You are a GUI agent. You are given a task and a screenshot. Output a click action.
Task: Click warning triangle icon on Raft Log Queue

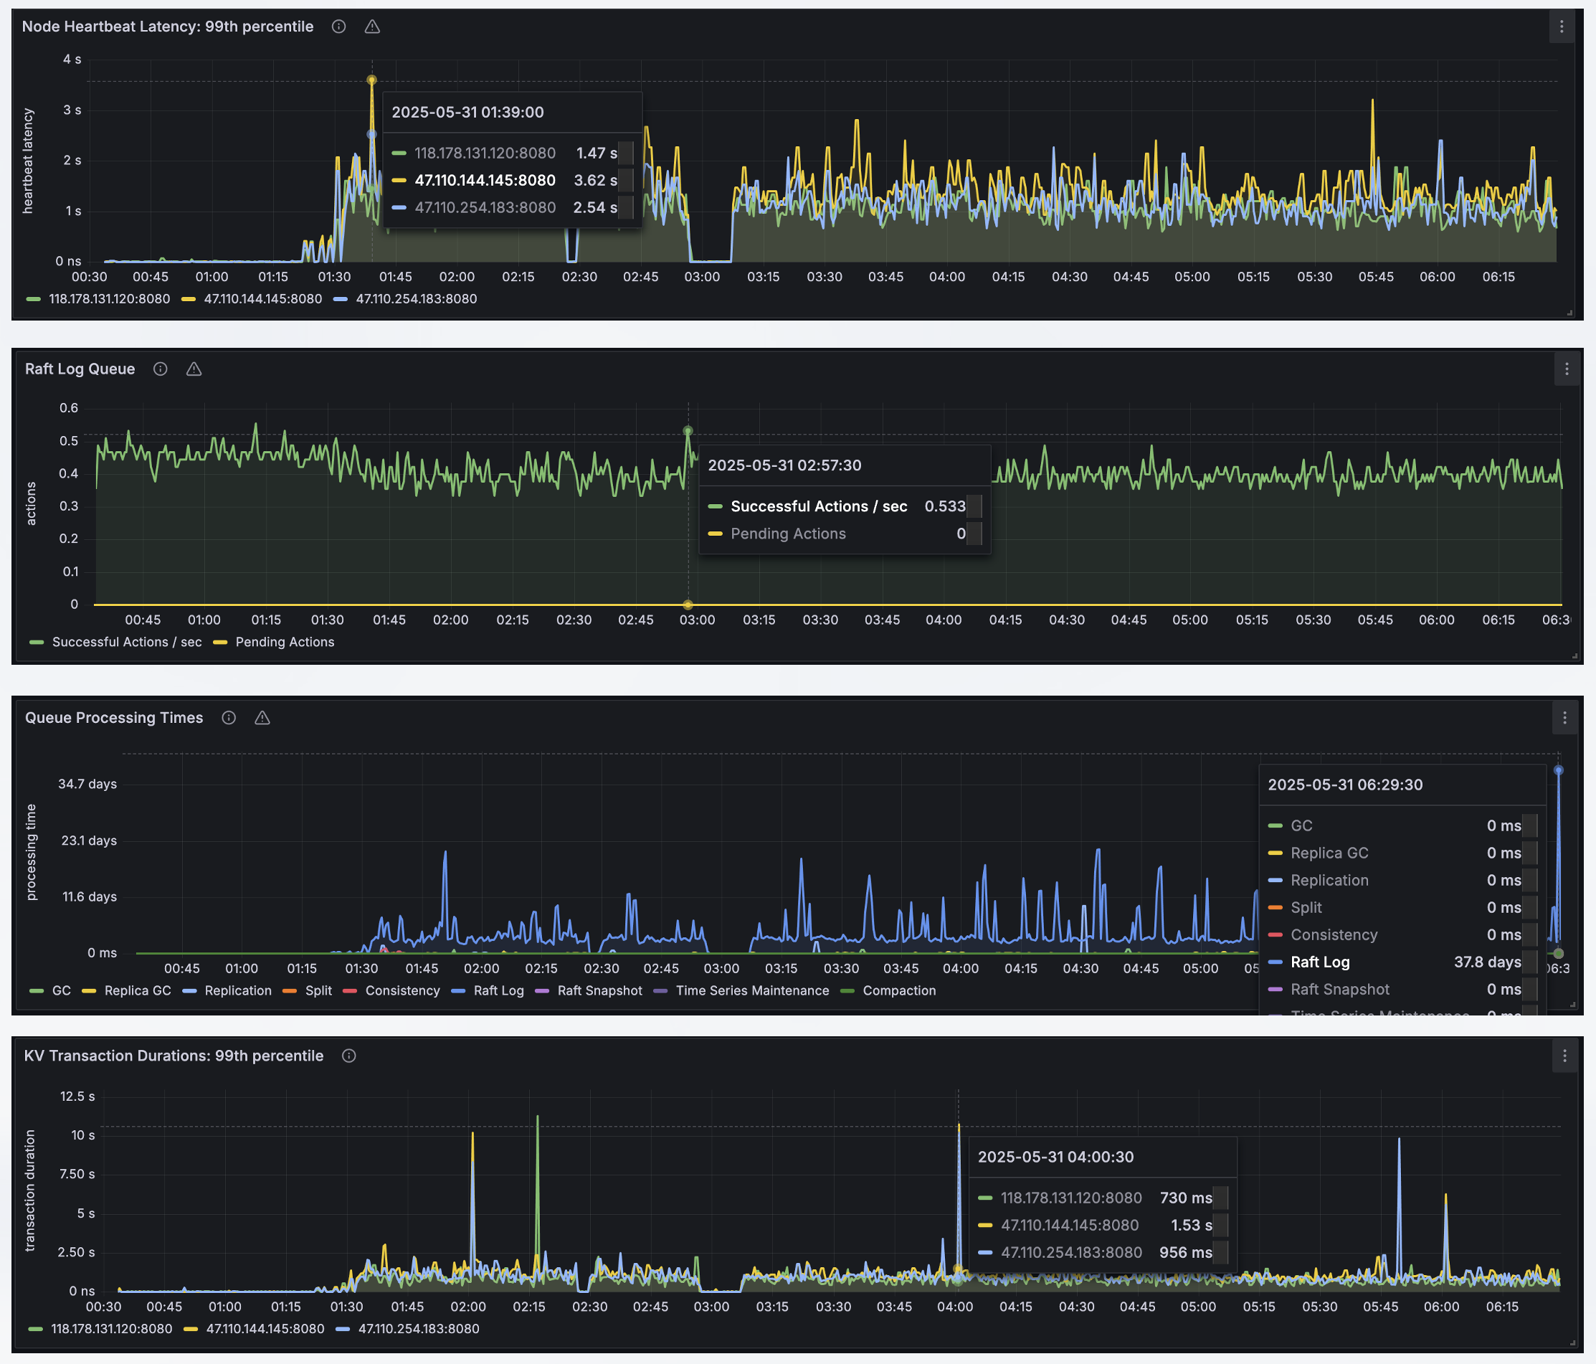(x=194, y=369)
